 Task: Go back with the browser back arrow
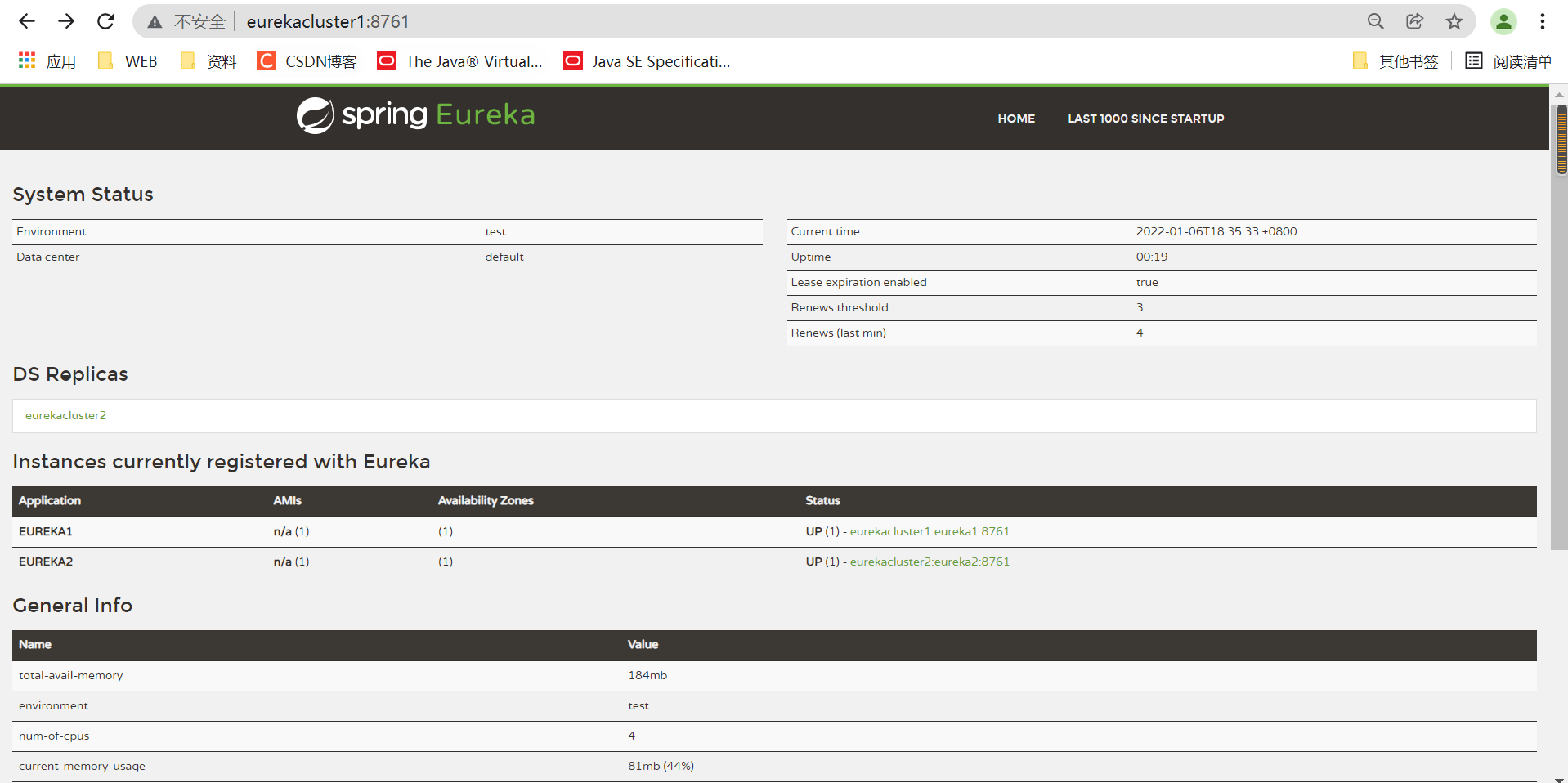(27, 21)
